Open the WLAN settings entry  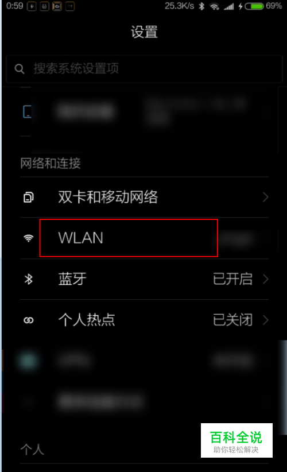pyautogui.click(x=144, y=238)
